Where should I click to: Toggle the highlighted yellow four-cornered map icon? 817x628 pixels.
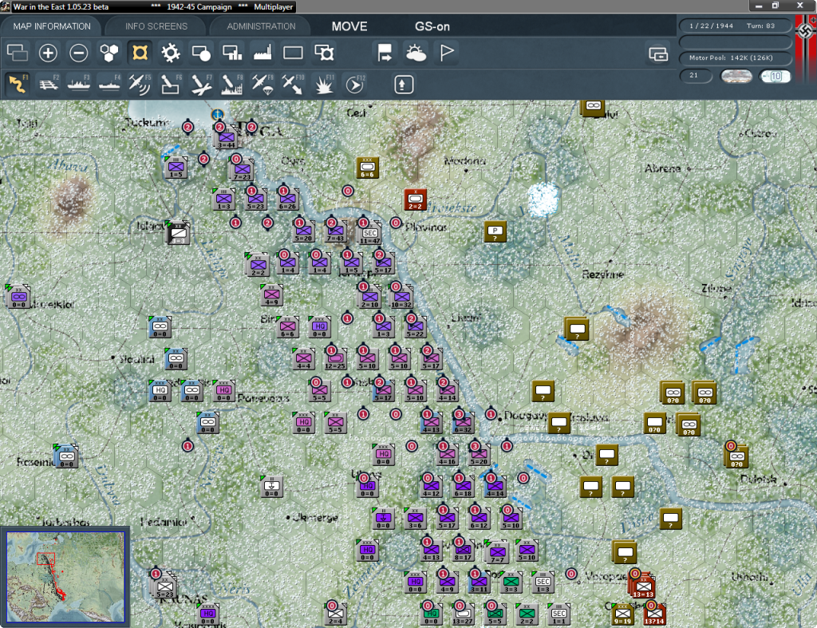(140, 53)
